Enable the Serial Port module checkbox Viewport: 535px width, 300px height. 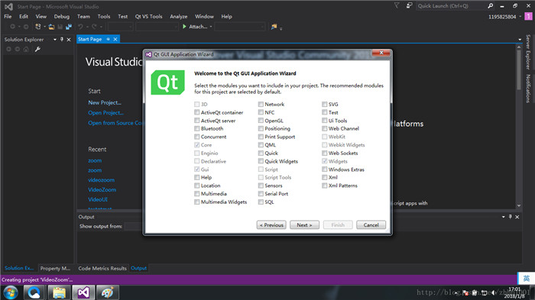pos(261,194)
